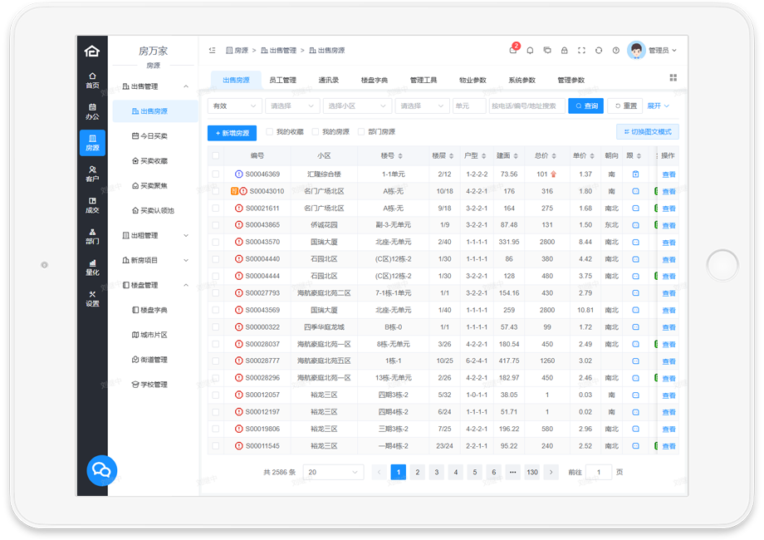Click the 切换图文模式 button
This screenshot has height=540, width=764.
pyautogui.click(x=648, y=131)
